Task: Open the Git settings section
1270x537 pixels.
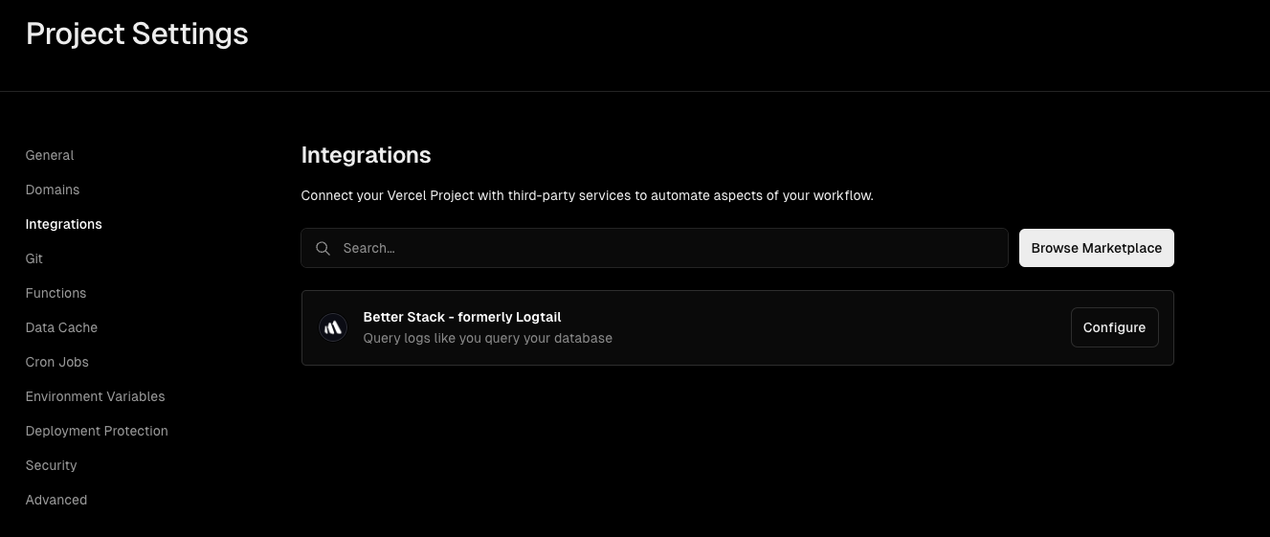Action: (x=34, y=258)
